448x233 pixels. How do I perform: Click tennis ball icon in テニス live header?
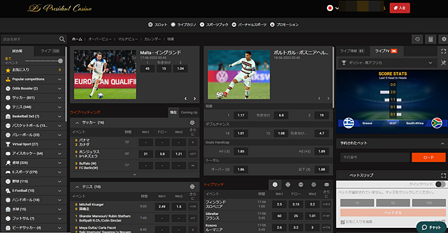click(192, 187)
